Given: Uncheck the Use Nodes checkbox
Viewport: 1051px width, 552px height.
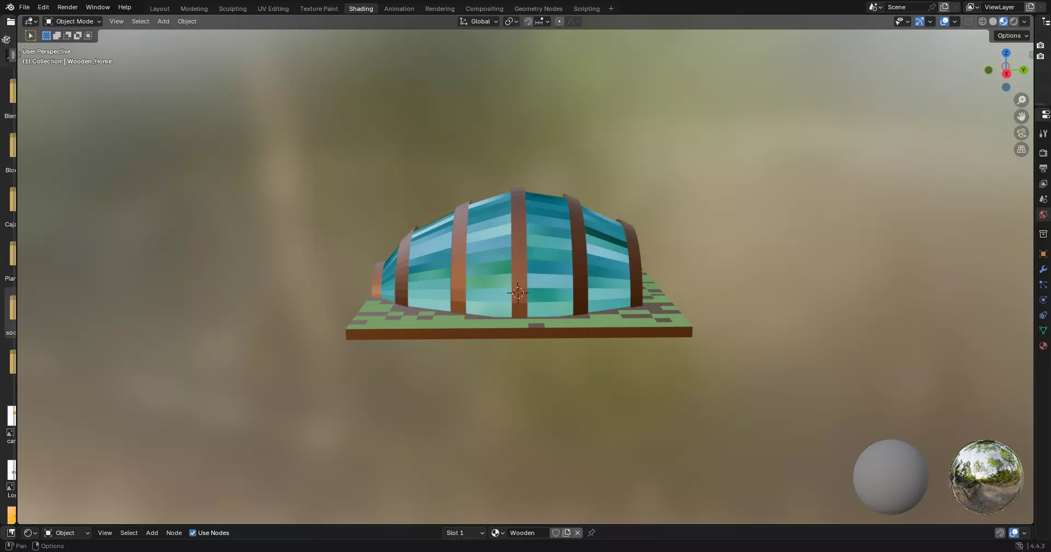Looking at the screenshot, I should (x=193, y=533).
